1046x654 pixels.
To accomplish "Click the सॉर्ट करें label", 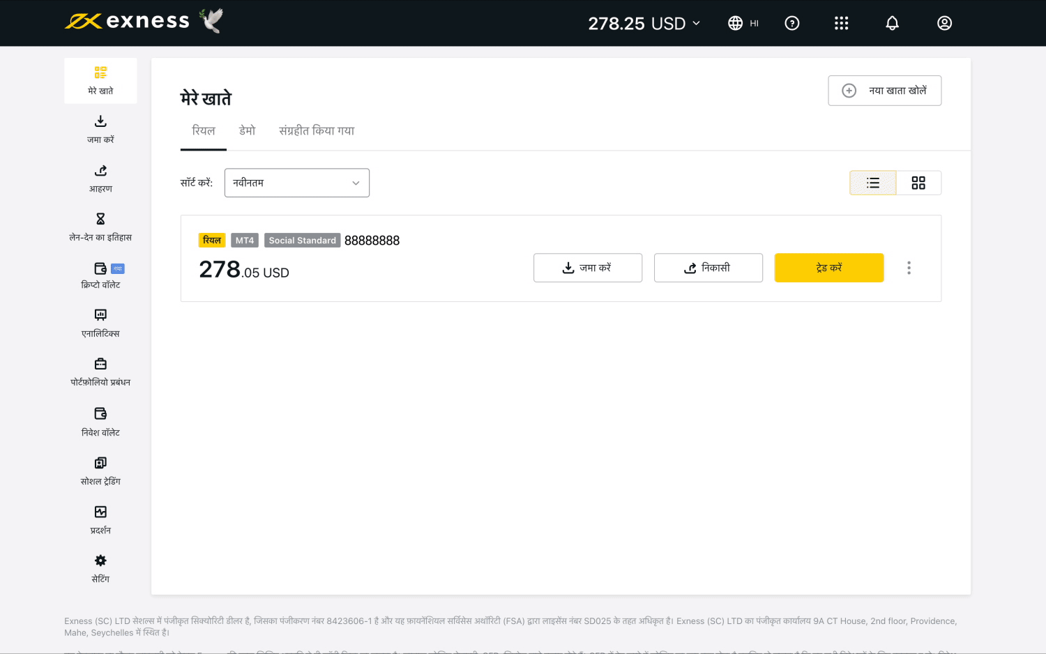I will [x=197, y=183].
